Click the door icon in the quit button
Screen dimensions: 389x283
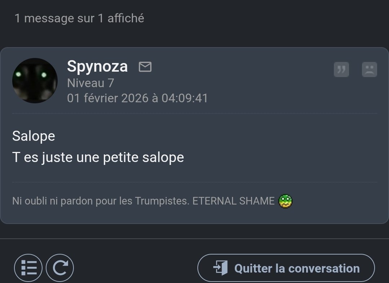220,268
